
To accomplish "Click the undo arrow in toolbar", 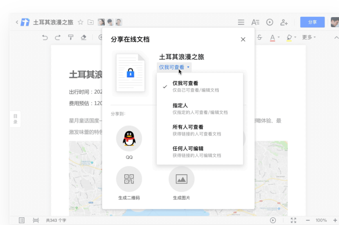I will [x=45, y=37].
